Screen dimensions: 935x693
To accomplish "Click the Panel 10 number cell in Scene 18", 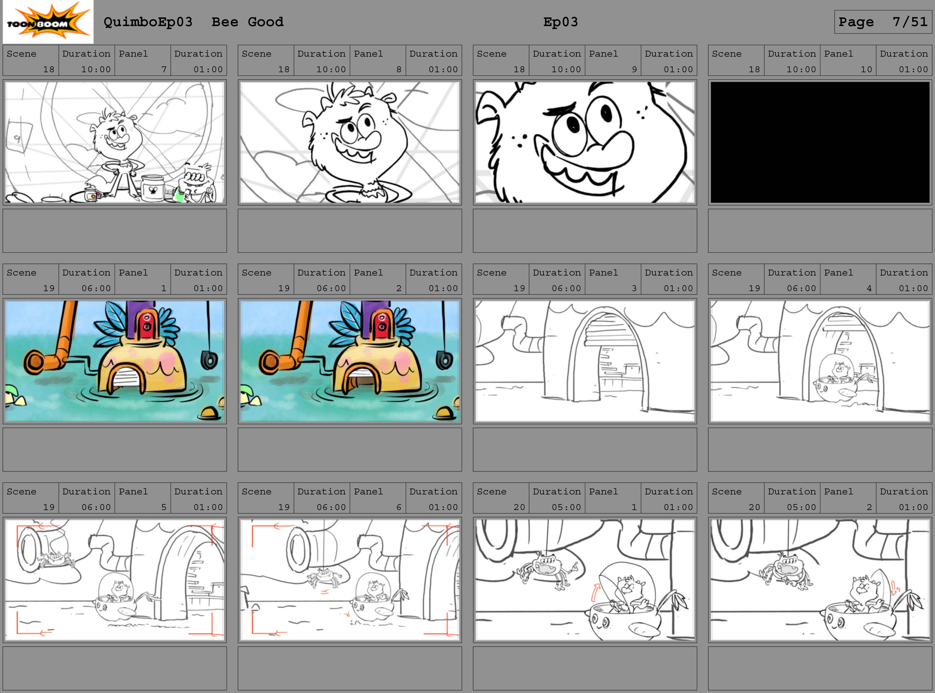I will click(848, 60).
